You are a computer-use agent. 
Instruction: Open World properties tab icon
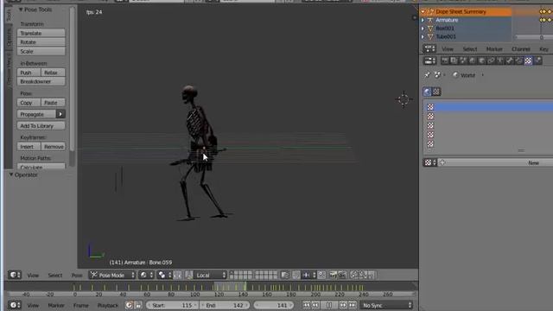tap(473, 60)
